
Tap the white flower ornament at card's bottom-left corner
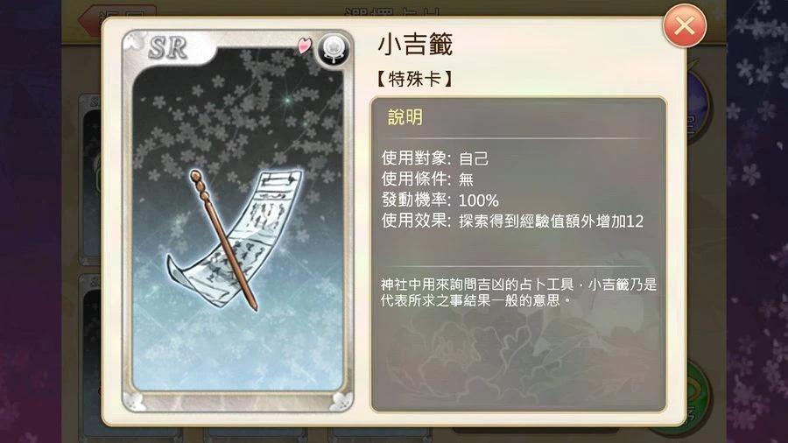pyautogui.click(x=134, y=401)
